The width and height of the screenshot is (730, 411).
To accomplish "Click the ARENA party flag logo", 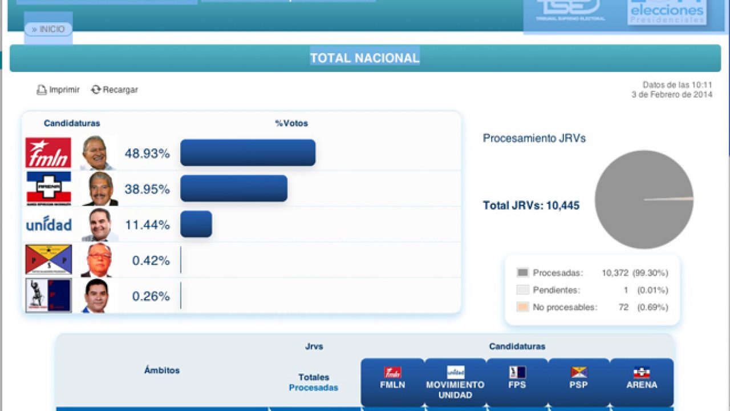I will click(x=48, y=188).
